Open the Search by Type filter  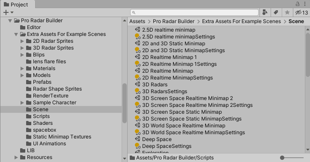click(265, 12)
